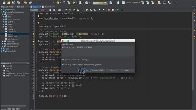
Task: Expand the public folder
Action: 4,22
